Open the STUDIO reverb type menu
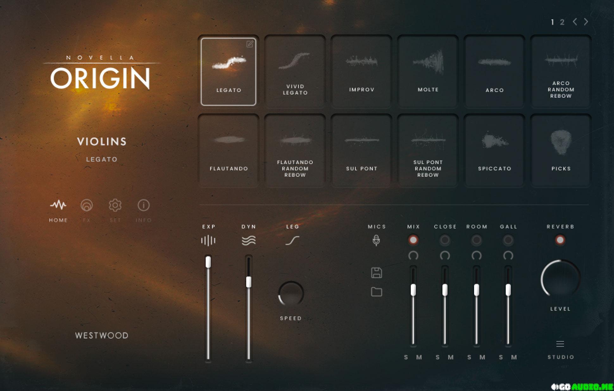This screenshot has height=391, width=614. [560, 344]
